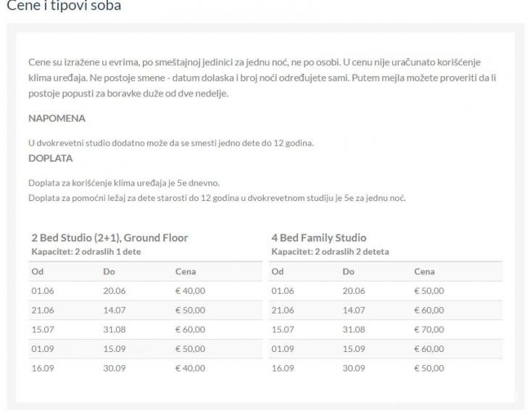Click the 'Cena' column header in Family Studio table
Image resolution: width=530 pixels, height=410 pixels.
(x=425, y=271)
